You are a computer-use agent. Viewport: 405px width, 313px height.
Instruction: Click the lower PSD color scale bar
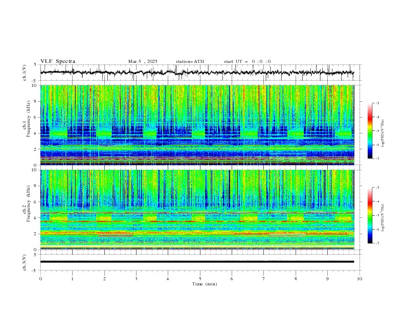point(370,215)
